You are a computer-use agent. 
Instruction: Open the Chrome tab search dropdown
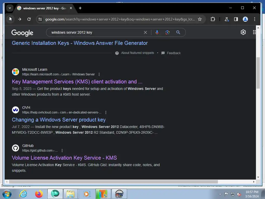coord(10,8)
